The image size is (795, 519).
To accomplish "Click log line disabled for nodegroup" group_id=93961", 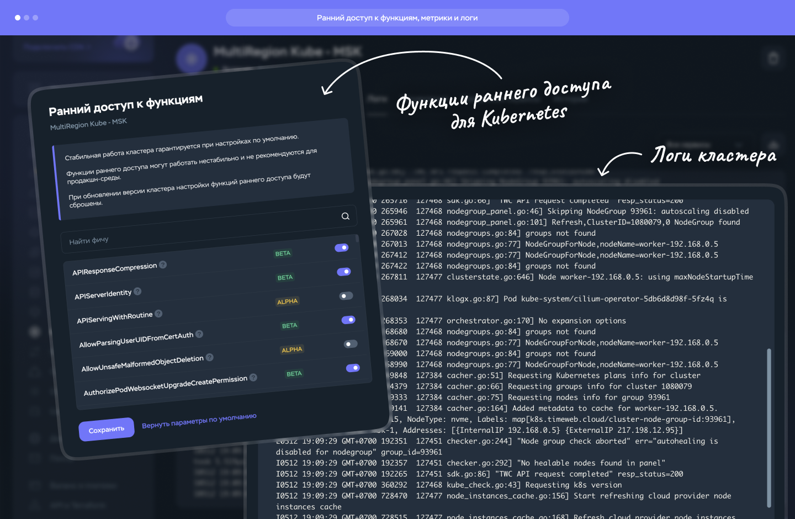I will 359,452.
